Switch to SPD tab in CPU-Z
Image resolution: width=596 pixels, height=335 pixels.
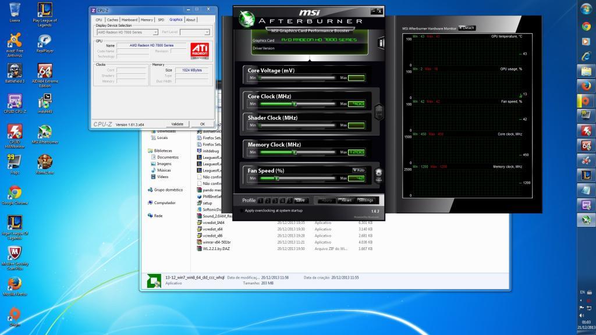161,20
